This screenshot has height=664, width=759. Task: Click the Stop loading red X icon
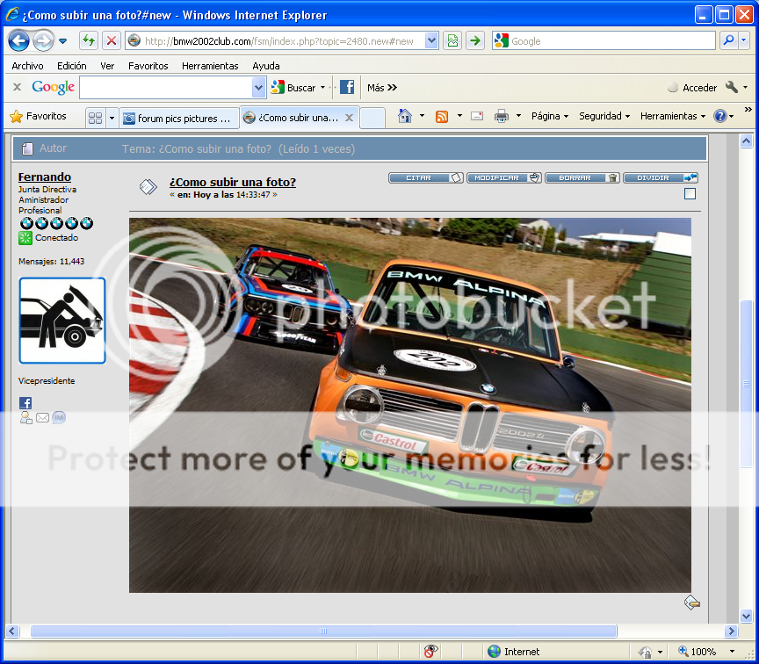(112, 40)
